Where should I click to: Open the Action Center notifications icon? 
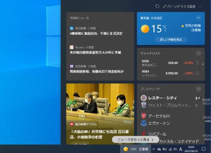(203, 149)
